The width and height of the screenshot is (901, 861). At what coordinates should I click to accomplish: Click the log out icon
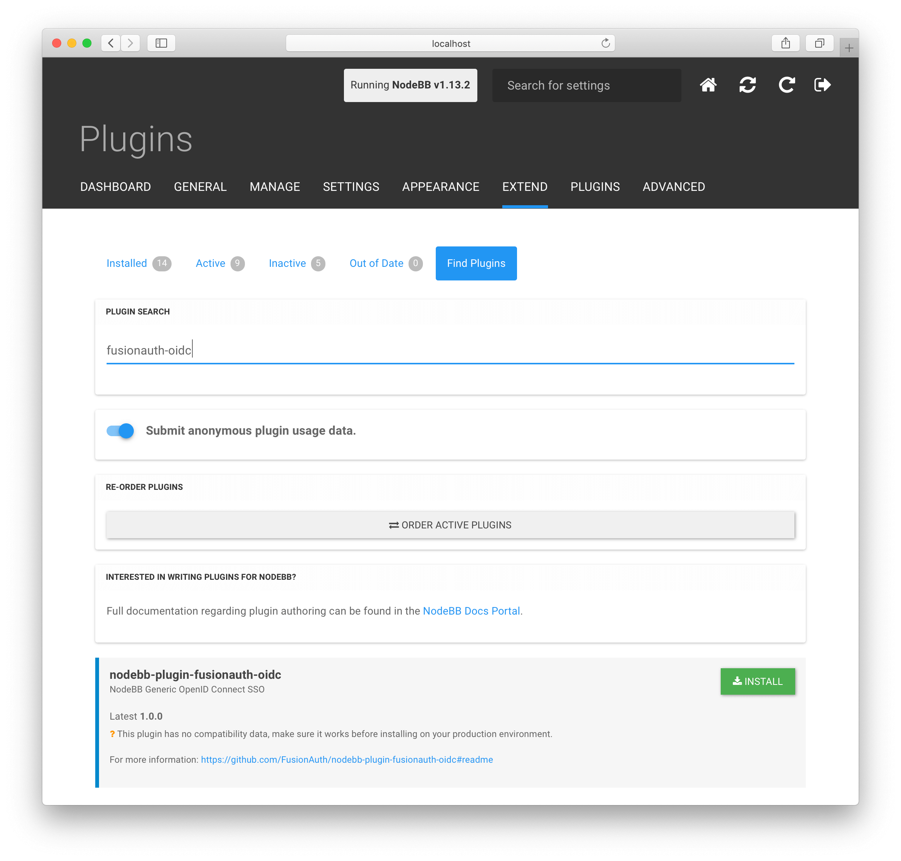[822, 85]
